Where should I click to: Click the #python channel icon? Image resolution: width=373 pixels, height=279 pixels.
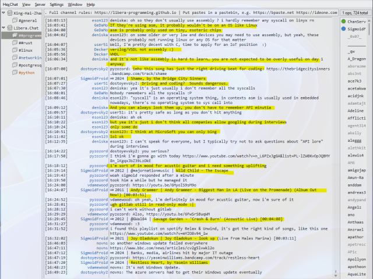[x=15, y=73]
